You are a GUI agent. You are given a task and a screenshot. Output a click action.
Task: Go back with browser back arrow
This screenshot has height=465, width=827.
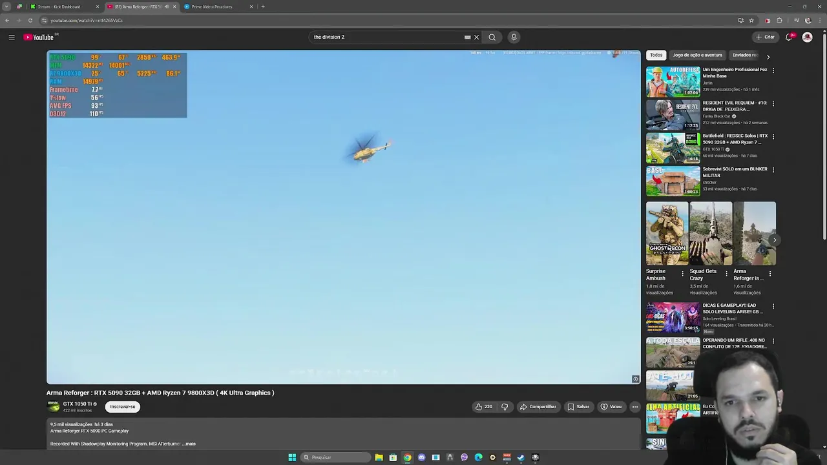pos(7,21)
